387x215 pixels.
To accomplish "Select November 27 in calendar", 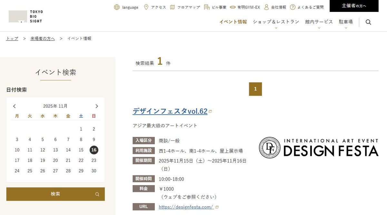I will [x=55, y=171].
